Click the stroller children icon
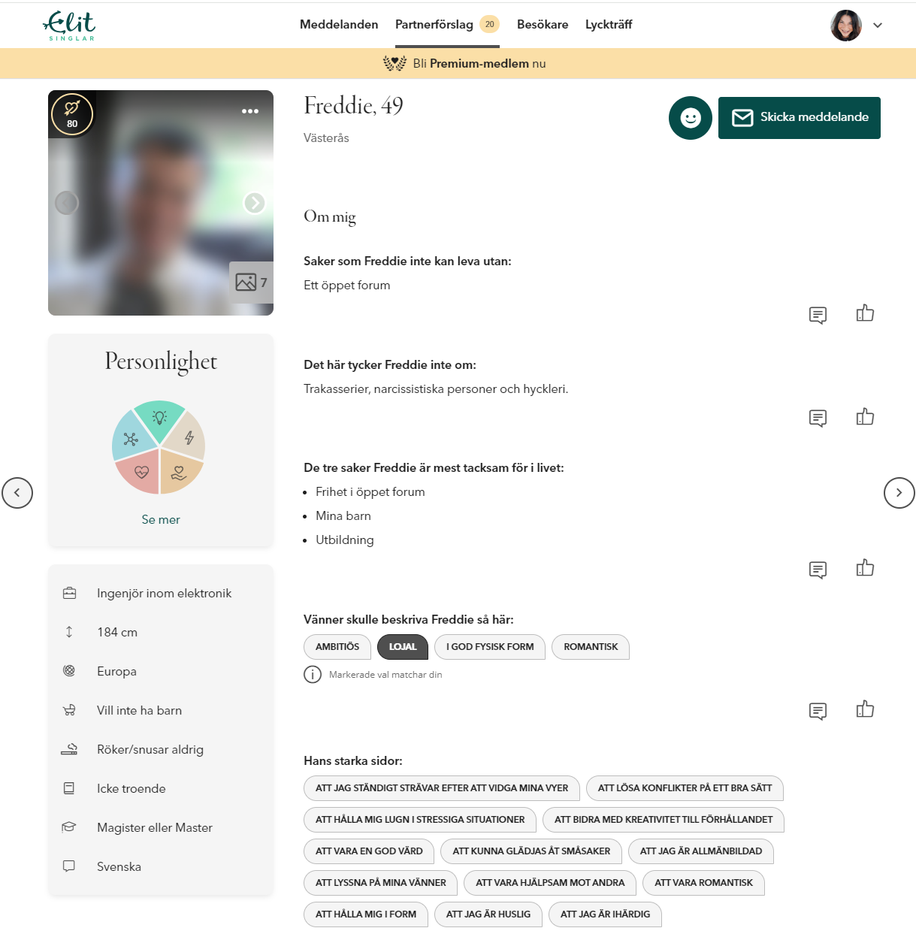Image resolution: width=916 pixels, height=931 pixels. click(69, 710)
